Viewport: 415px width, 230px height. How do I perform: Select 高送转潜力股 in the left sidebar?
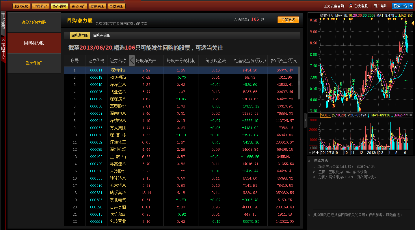pos(34,22)
